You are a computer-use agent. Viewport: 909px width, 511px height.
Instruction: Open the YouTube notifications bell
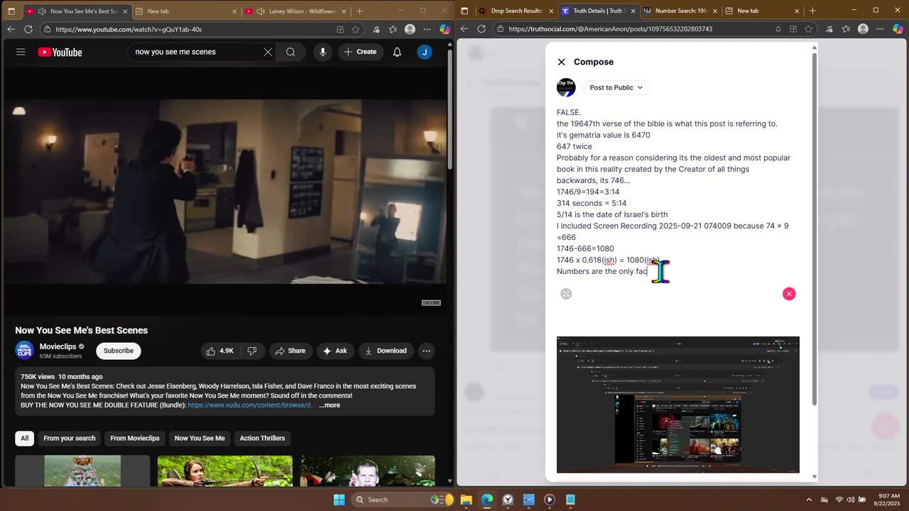397,52
